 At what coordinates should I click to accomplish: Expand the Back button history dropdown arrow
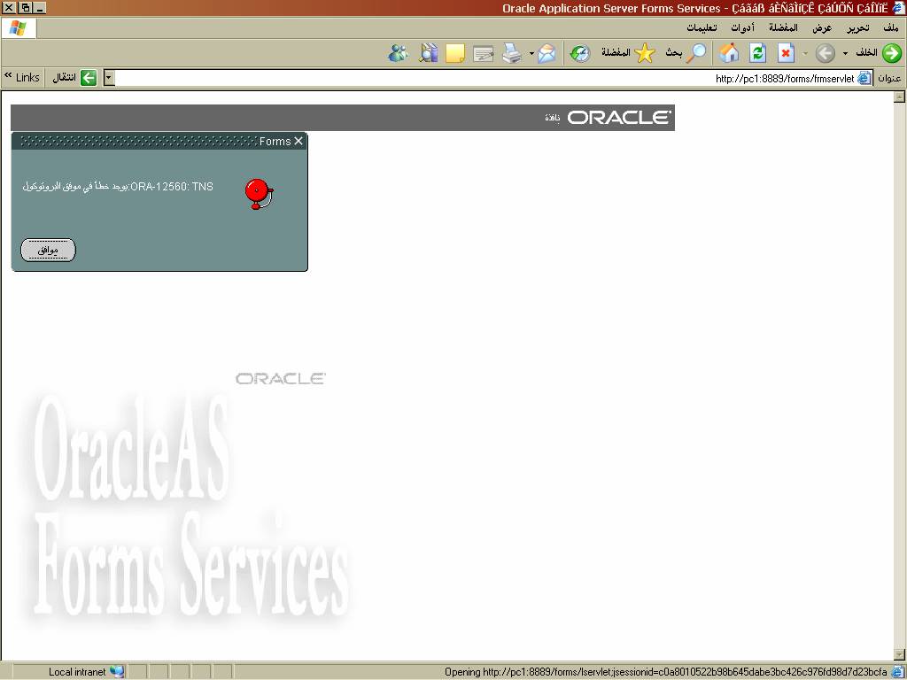tap(845, 53)
